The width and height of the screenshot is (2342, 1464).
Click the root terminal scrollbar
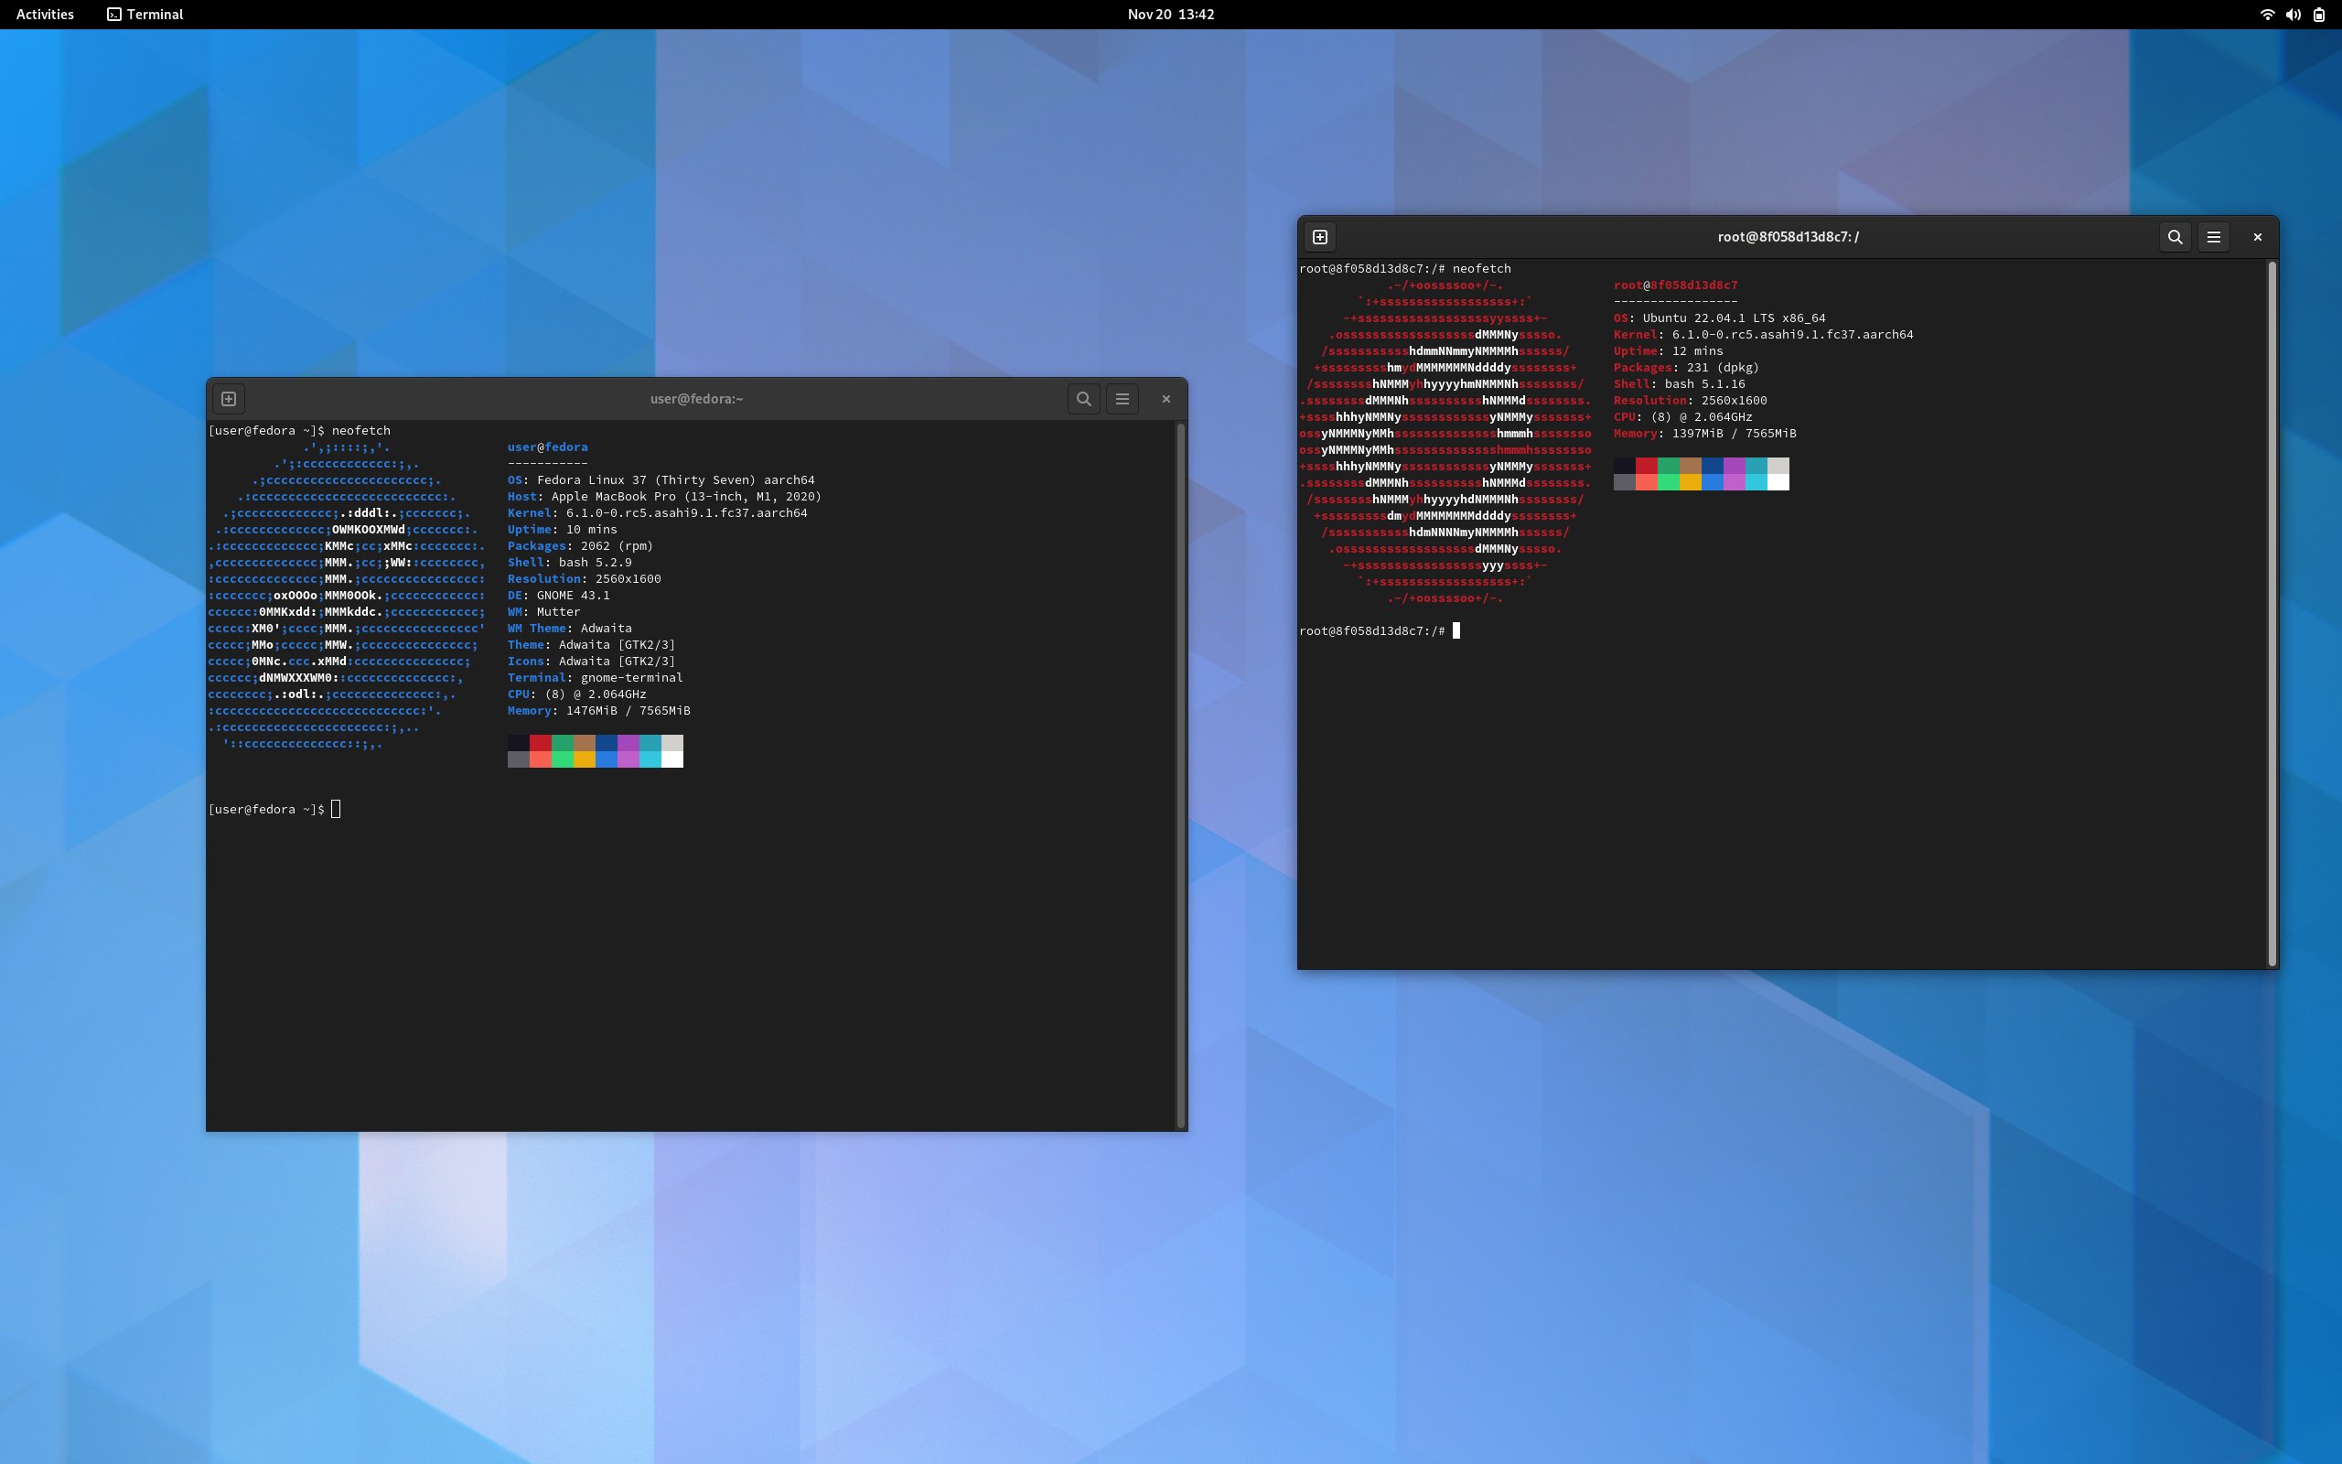(x=2272, y=613)
